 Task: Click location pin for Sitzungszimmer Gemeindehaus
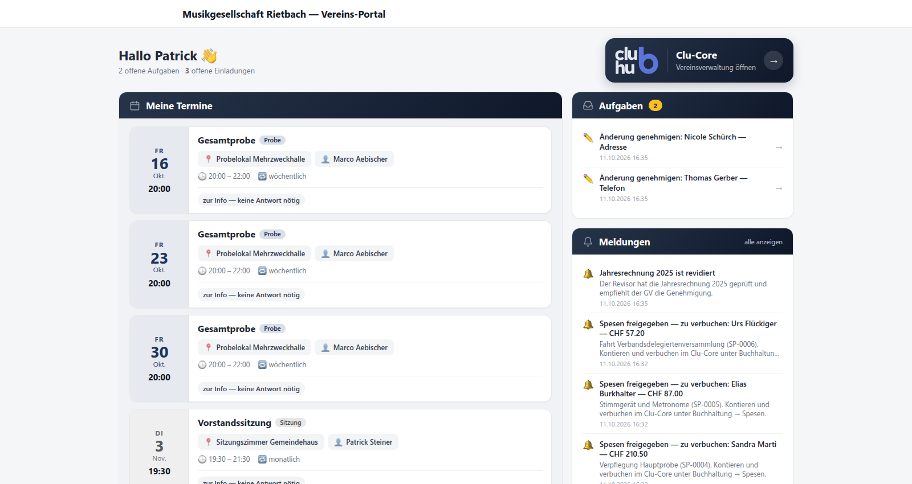coord(209,442)
